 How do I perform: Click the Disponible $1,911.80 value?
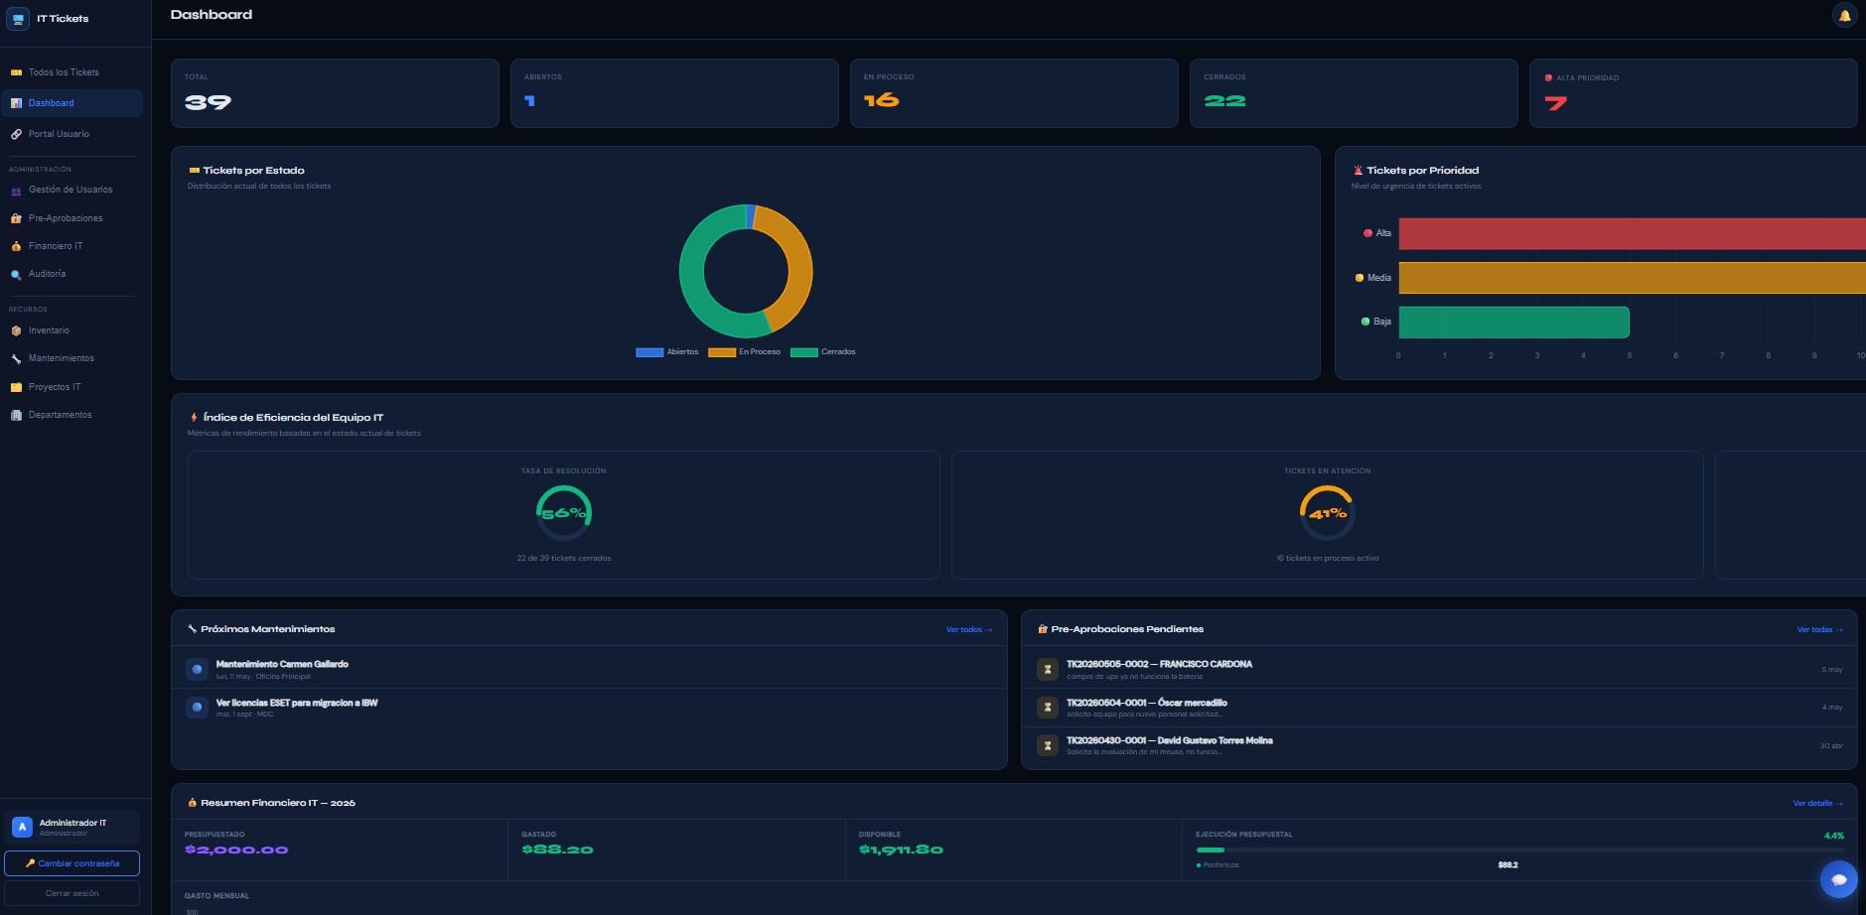click(x=901, y=850)
